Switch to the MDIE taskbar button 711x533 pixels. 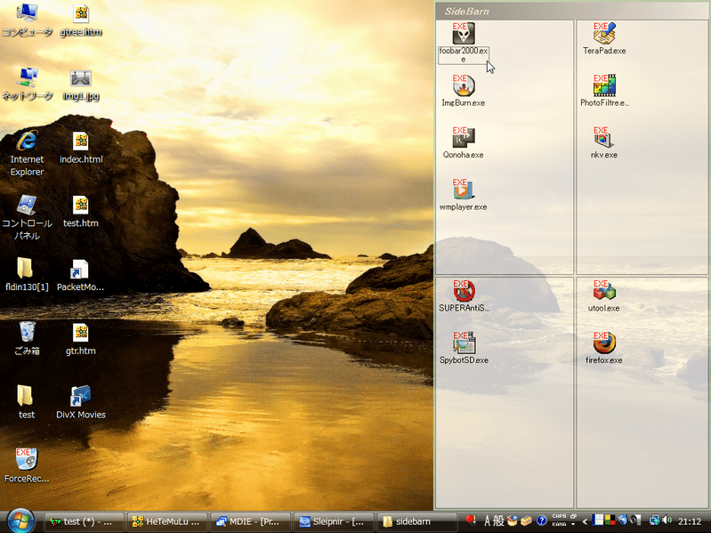[x=249, y=521]
